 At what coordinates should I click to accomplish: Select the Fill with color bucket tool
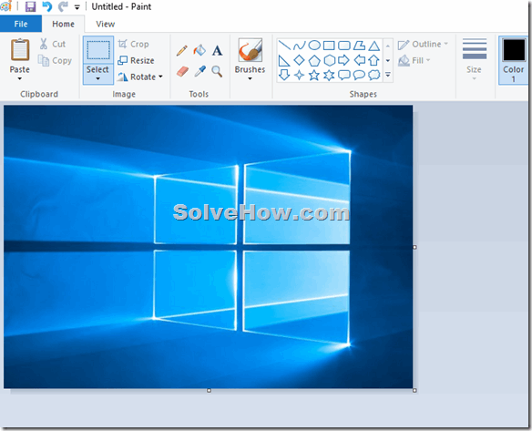(x=199, y=50)
